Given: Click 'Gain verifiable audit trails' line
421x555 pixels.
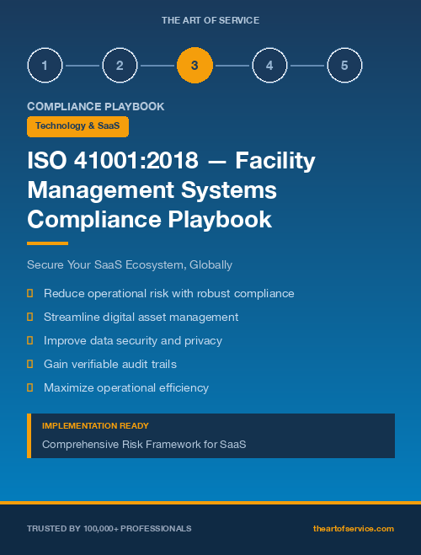Looking at the screenshot, I should (x=110, y=364).
